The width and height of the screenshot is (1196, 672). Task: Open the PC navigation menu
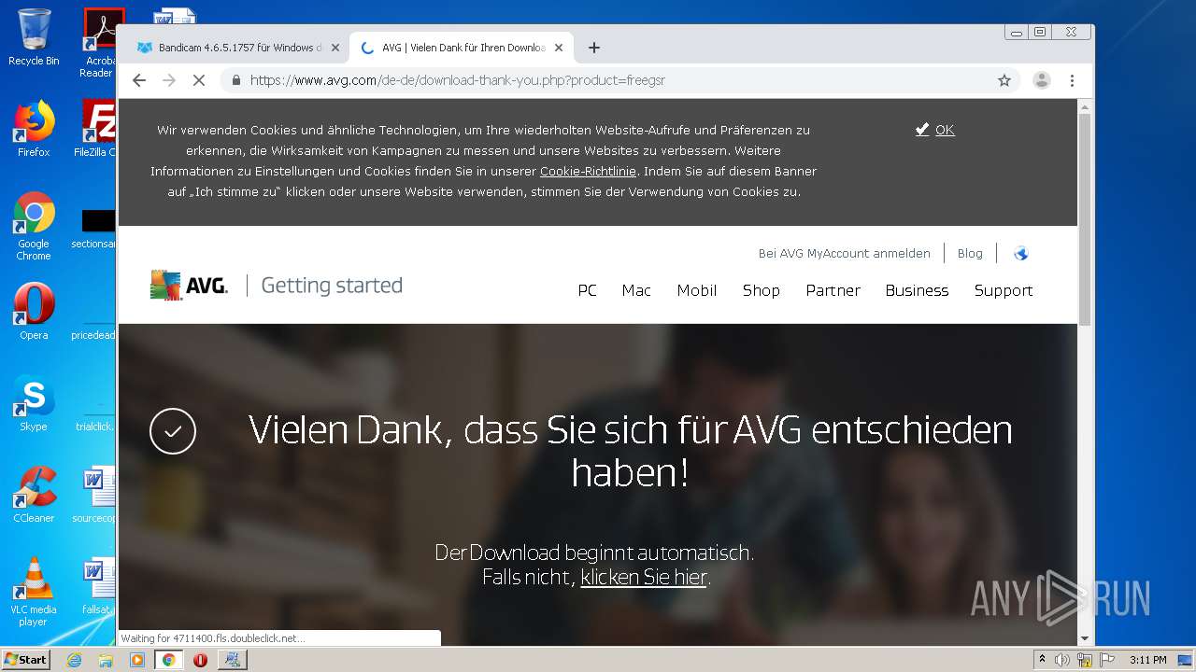point(587,290)
